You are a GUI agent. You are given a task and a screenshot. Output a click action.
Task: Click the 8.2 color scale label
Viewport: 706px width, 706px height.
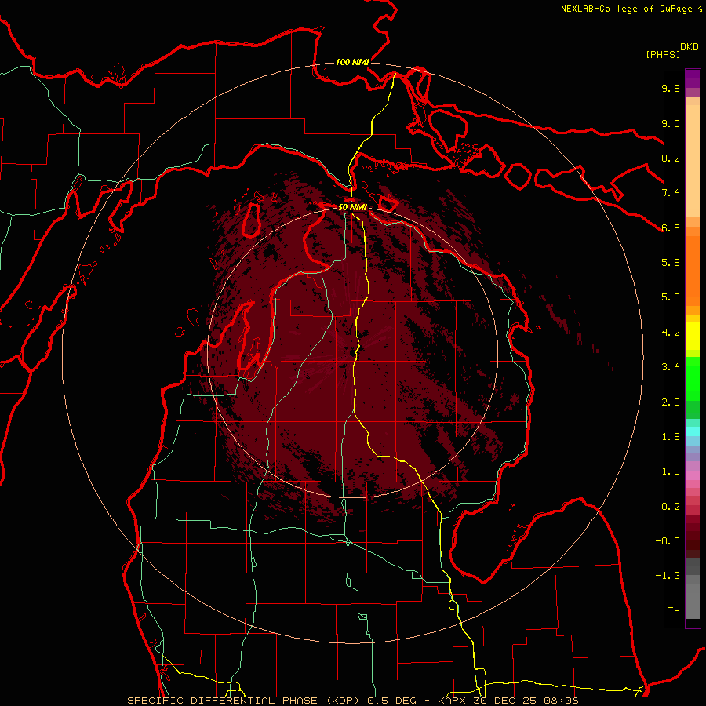click(x=671, y=158)
